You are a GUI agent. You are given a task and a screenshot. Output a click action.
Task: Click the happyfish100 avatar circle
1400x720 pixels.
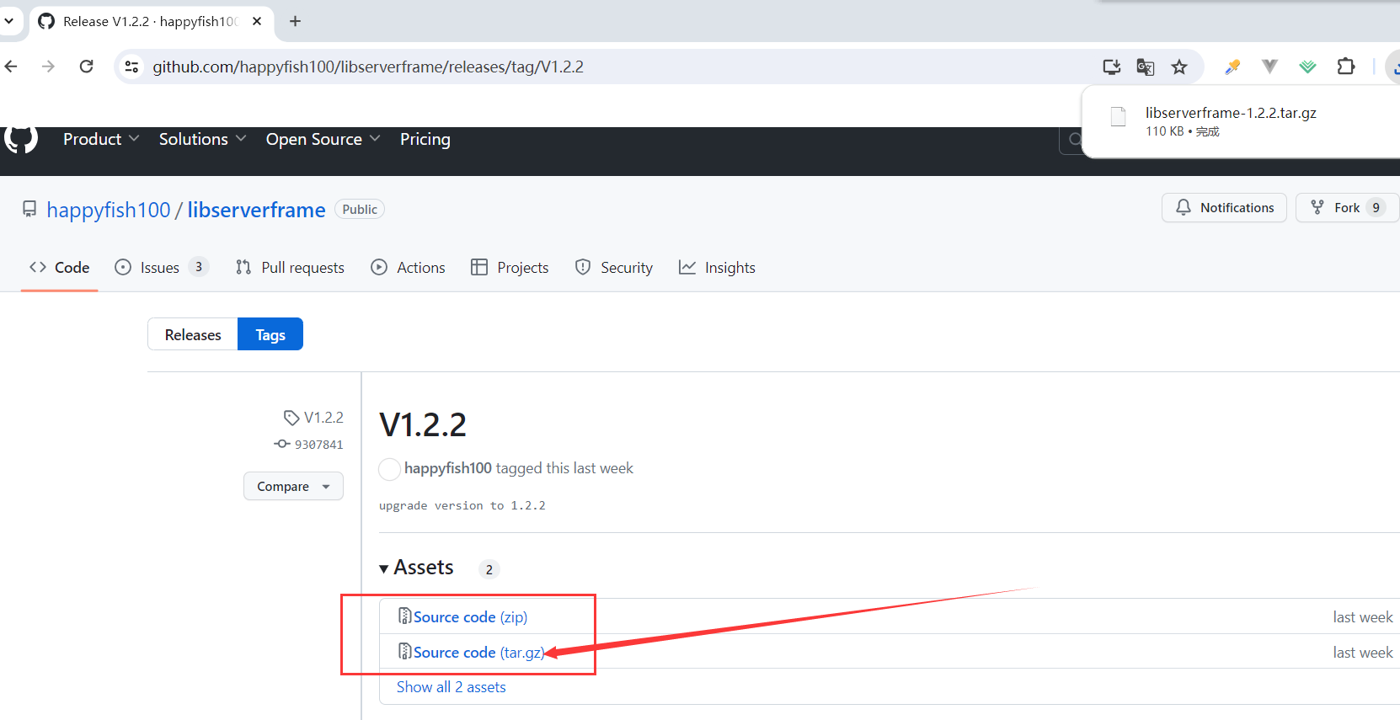tap(389, 469)
